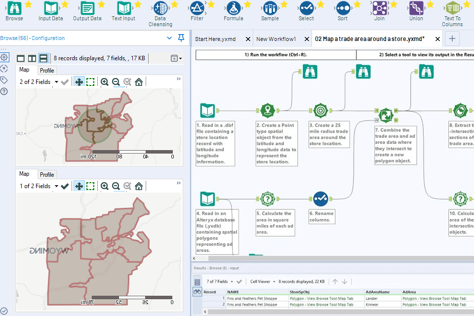
Task: Select the Sample tool in the palette
Action: [x=270, y=11]
